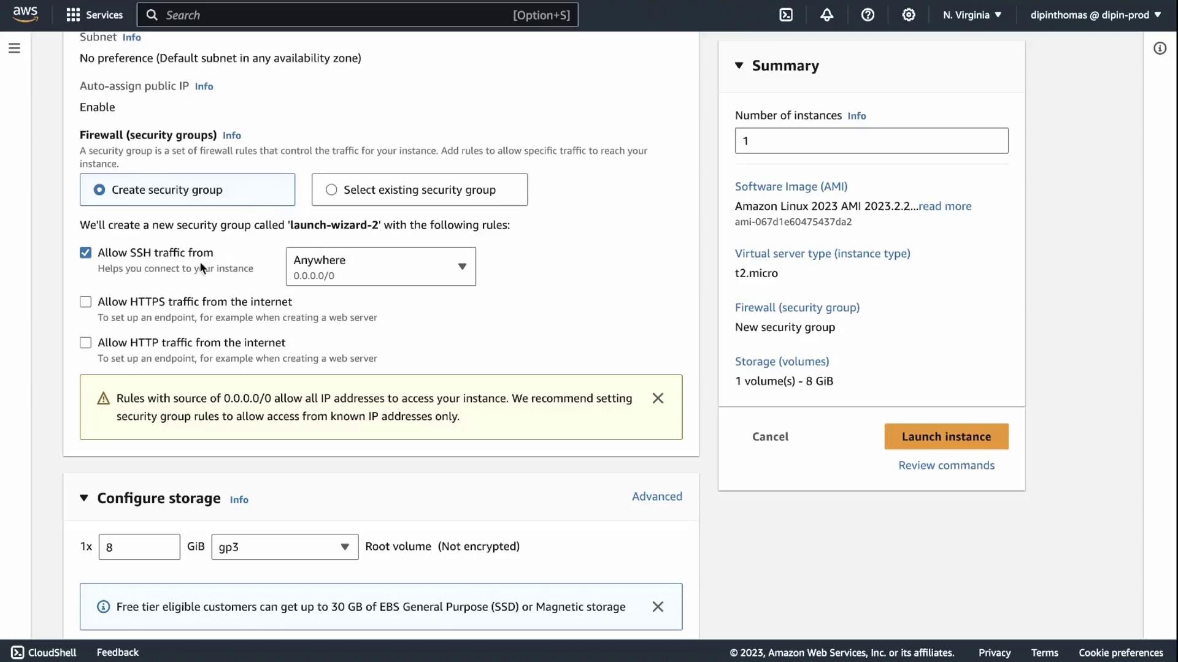
Task: Open the Services grid menu
Action: pos(94,15)
